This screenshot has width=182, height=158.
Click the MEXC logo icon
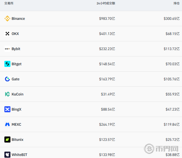(x=7, y=124)
